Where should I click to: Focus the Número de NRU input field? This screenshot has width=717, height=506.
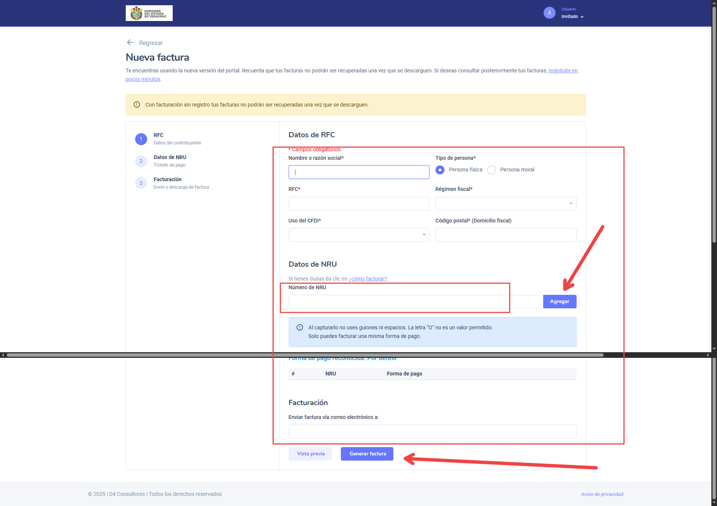click(x=416, y=302)
